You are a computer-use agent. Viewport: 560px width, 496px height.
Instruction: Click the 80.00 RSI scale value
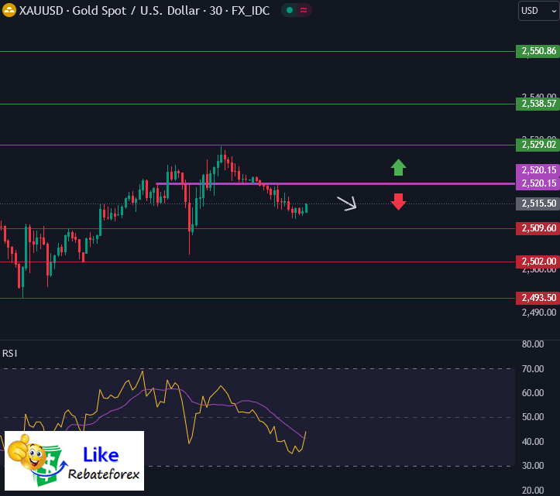(x=533, y=344)
